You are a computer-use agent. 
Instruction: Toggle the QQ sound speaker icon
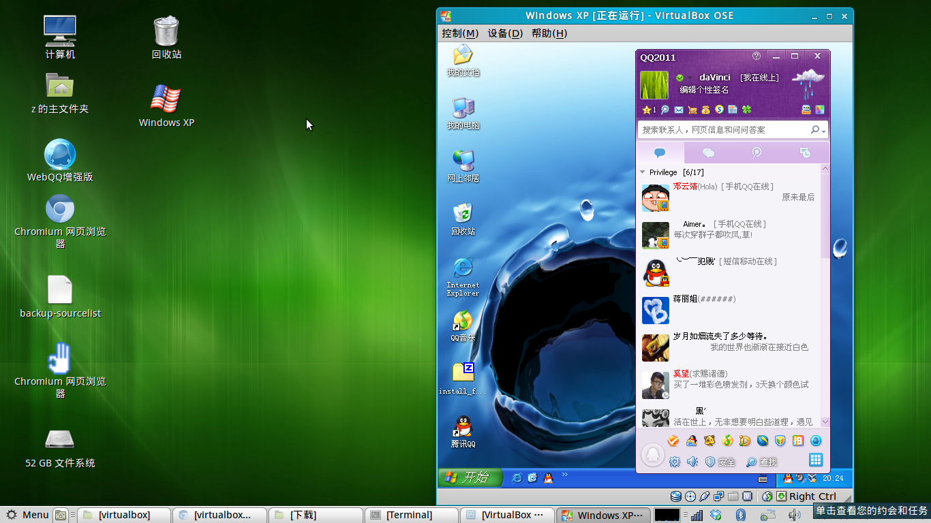[692, 462]
